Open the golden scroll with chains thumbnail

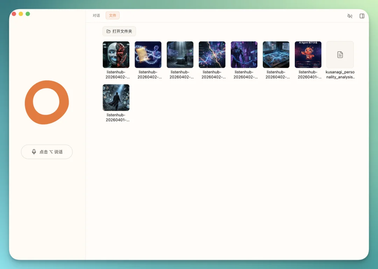pyautogui.click(x=148, y=54)
